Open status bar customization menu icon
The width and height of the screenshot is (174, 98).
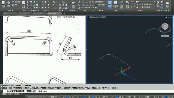click(x=172, y=97)
